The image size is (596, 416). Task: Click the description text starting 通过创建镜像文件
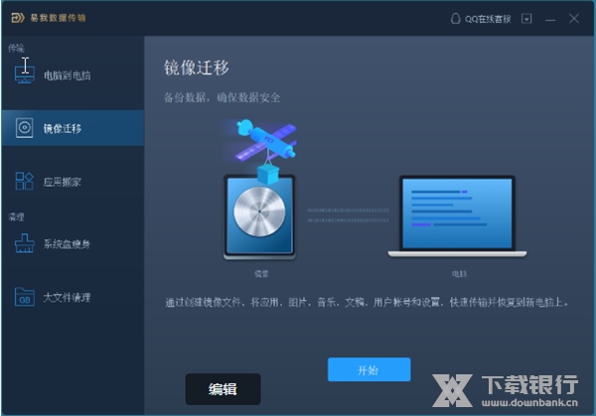(367, 303)
